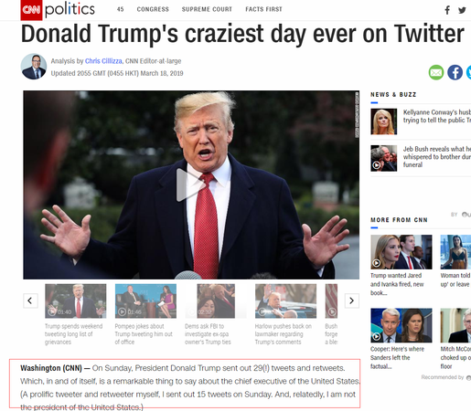Screen dimensions: 471x411
Task: Open the Facts First section
Action: click(264, 9)
